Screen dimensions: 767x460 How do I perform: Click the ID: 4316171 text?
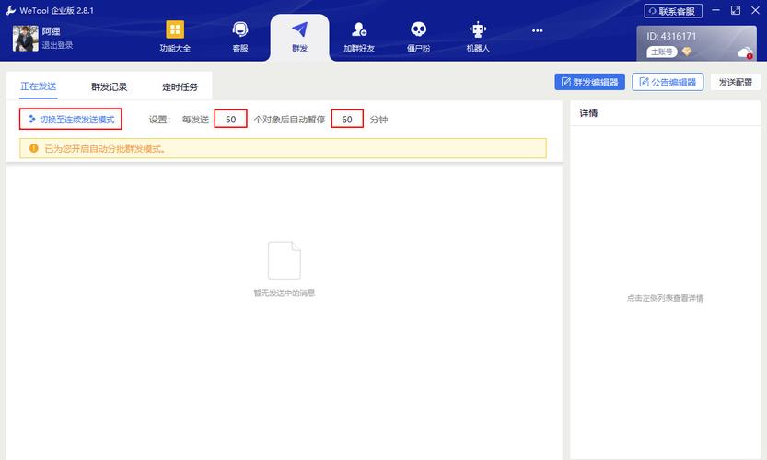pyautogui.click(x=671, y=36)
